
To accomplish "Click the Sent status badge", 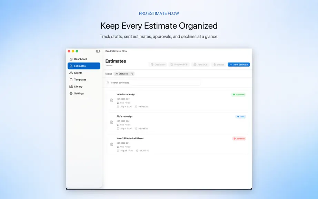I will click(x=240, y=116).
